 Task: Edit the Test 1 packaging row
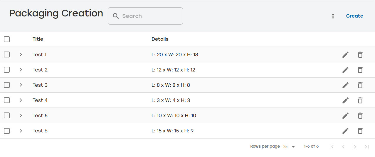pyautogui.click(x=346, y=54)
